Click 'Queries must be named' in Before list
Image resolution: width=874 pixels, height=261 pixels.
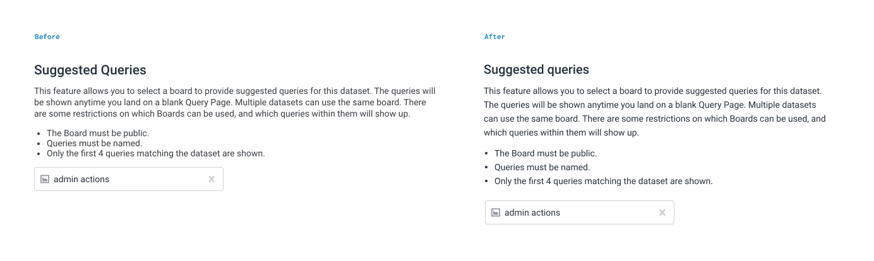[x=94, y=143]
